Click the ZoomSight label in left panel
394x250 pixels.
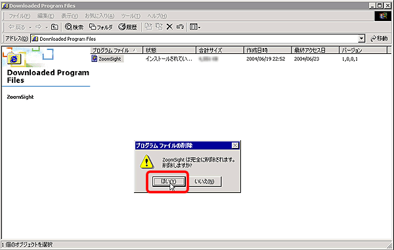coord(20,97)
